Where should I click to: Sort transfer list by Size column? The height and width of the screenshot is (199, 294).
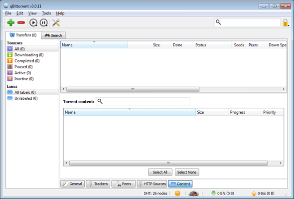pyautogui.click(x=145, y=45)
